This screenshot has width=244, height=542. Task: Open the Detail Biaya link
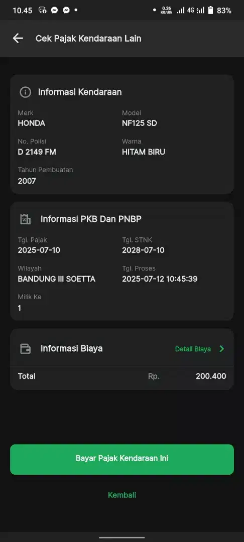coord(193,349)
